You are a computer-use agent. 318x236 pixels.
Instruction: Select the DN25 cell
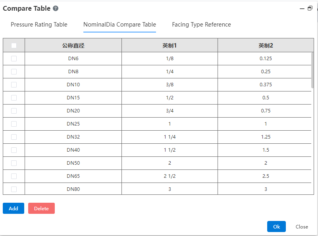coord(73,124)
